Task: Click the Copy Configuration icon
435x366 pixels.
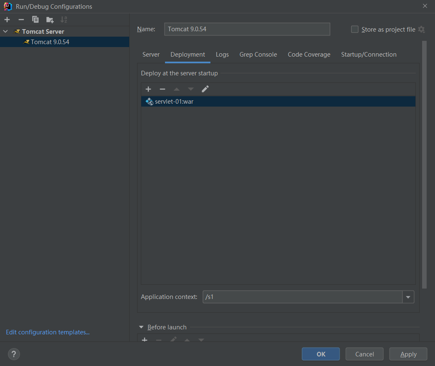Action: 35,20
